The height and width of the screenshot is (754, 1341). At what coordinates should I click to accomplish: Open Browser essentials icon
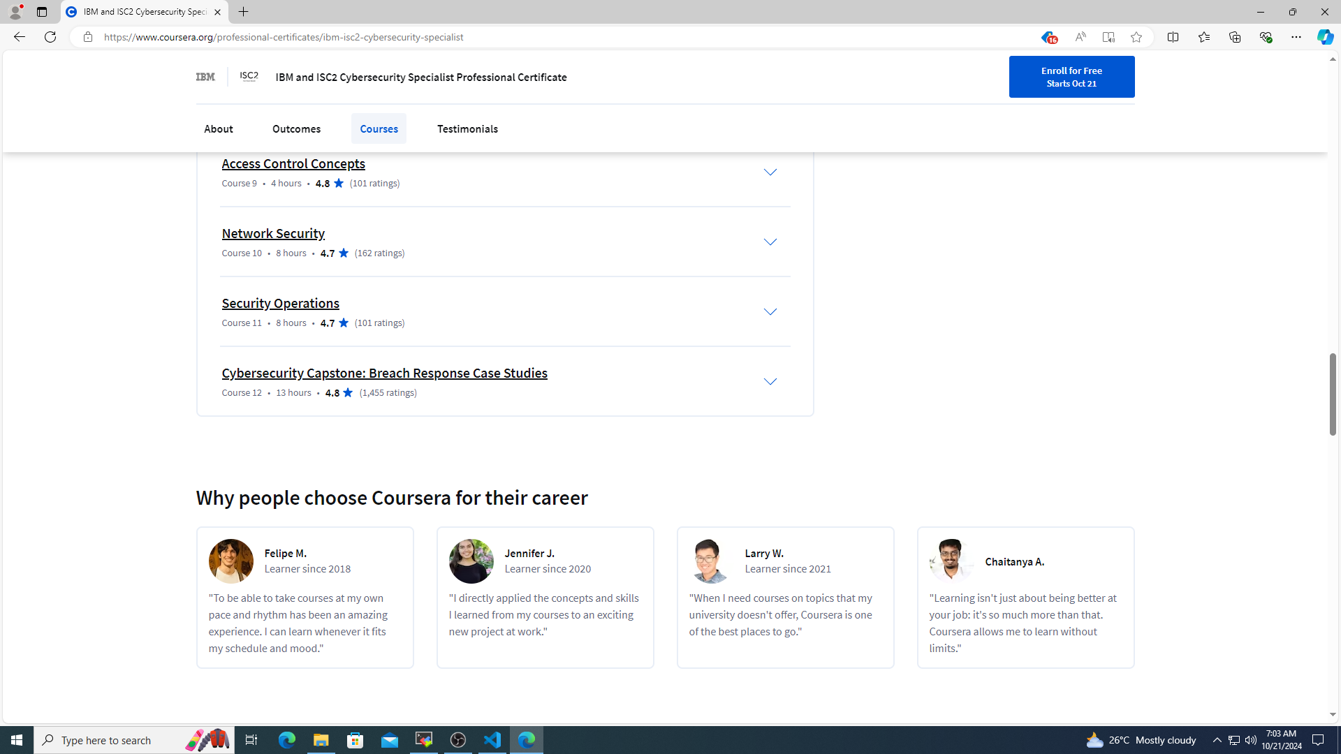(1265, 37)
